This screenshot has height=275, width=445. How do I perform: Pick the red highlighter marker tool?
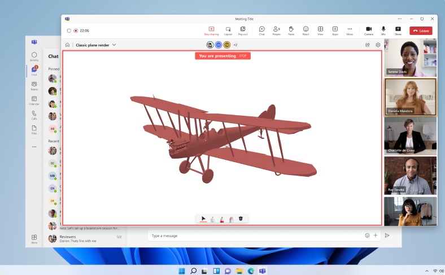click(221, 219)
